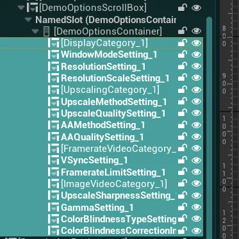
Task: Hide DemoOptionsContainer using eye icon
Action: tap(196, 31)
